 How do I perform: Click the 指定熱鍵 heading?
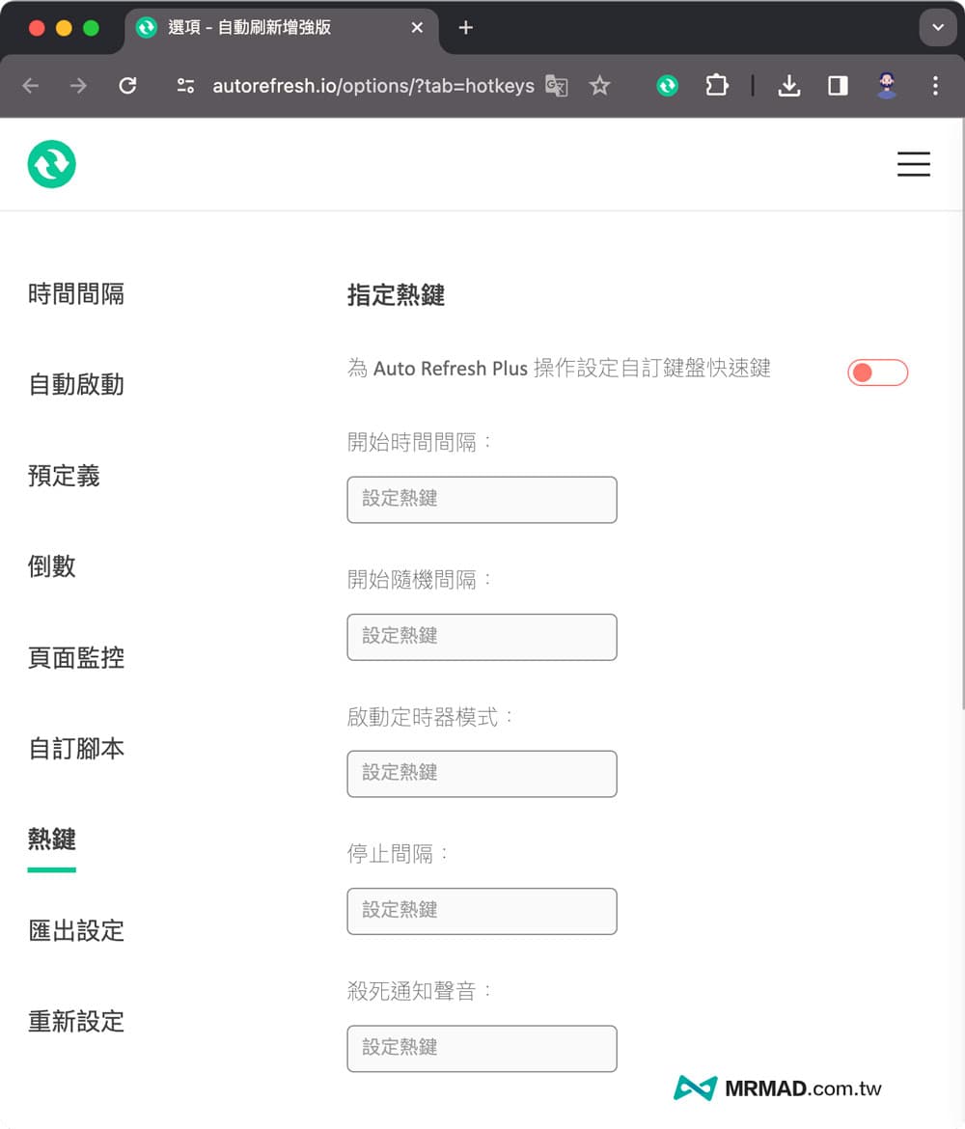396,295
